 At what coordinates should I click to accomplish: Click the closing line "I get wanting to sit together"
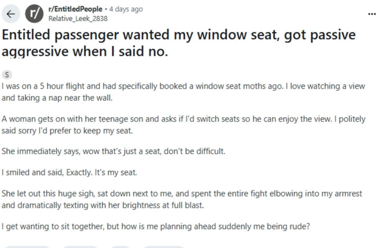tap(156, 226)
